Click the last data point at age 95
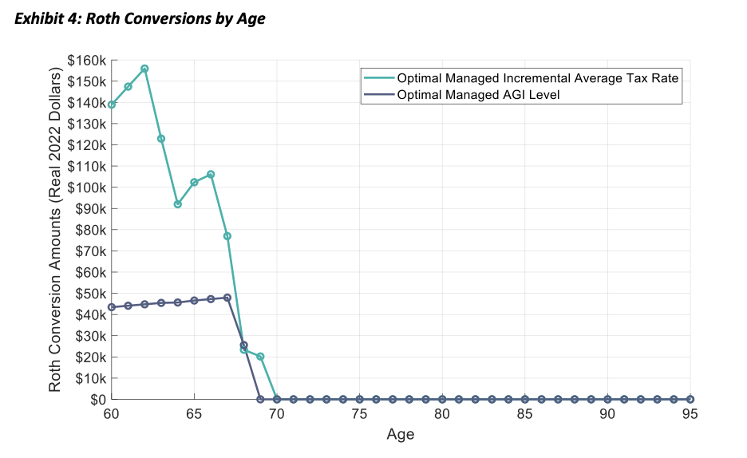This screenshot has height=458, width=747. point(690,399)
